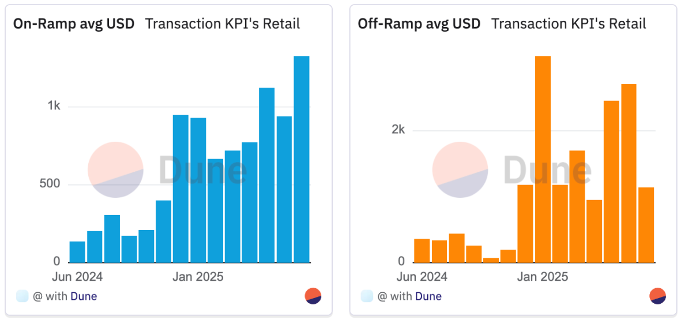681x324 pixels.
Task: Open the Dune link under On-Ramp chart
Action: click(84, 296)
